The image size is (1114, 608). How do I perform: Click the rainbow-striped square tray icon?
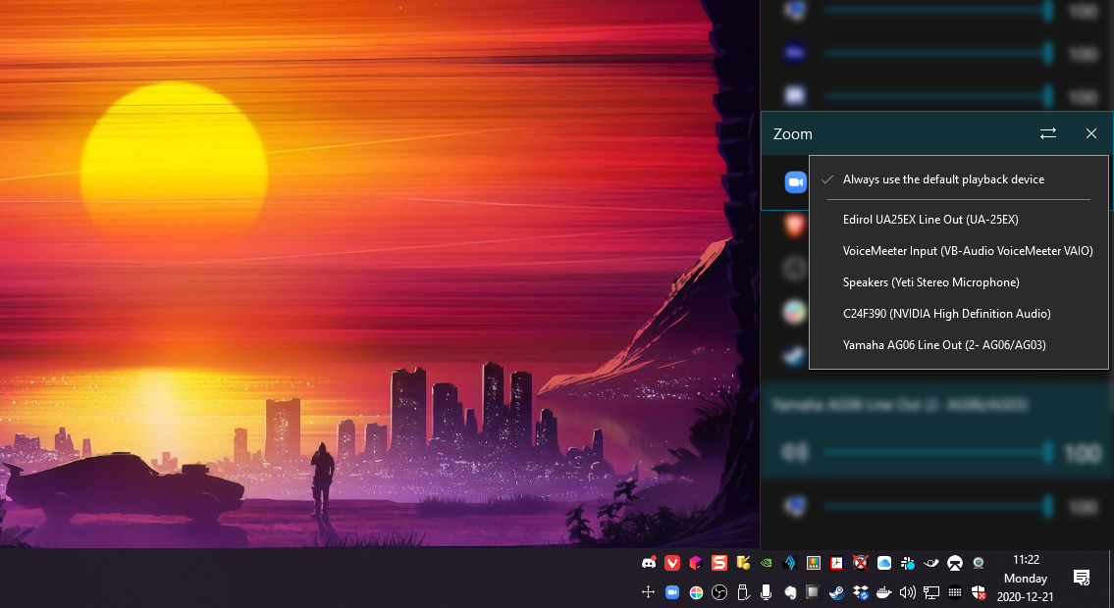coord(814,563)
